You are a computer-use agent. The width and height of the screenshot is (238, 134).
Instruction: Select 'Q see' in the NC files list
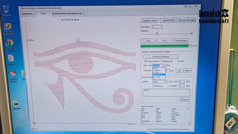point(174,109)
